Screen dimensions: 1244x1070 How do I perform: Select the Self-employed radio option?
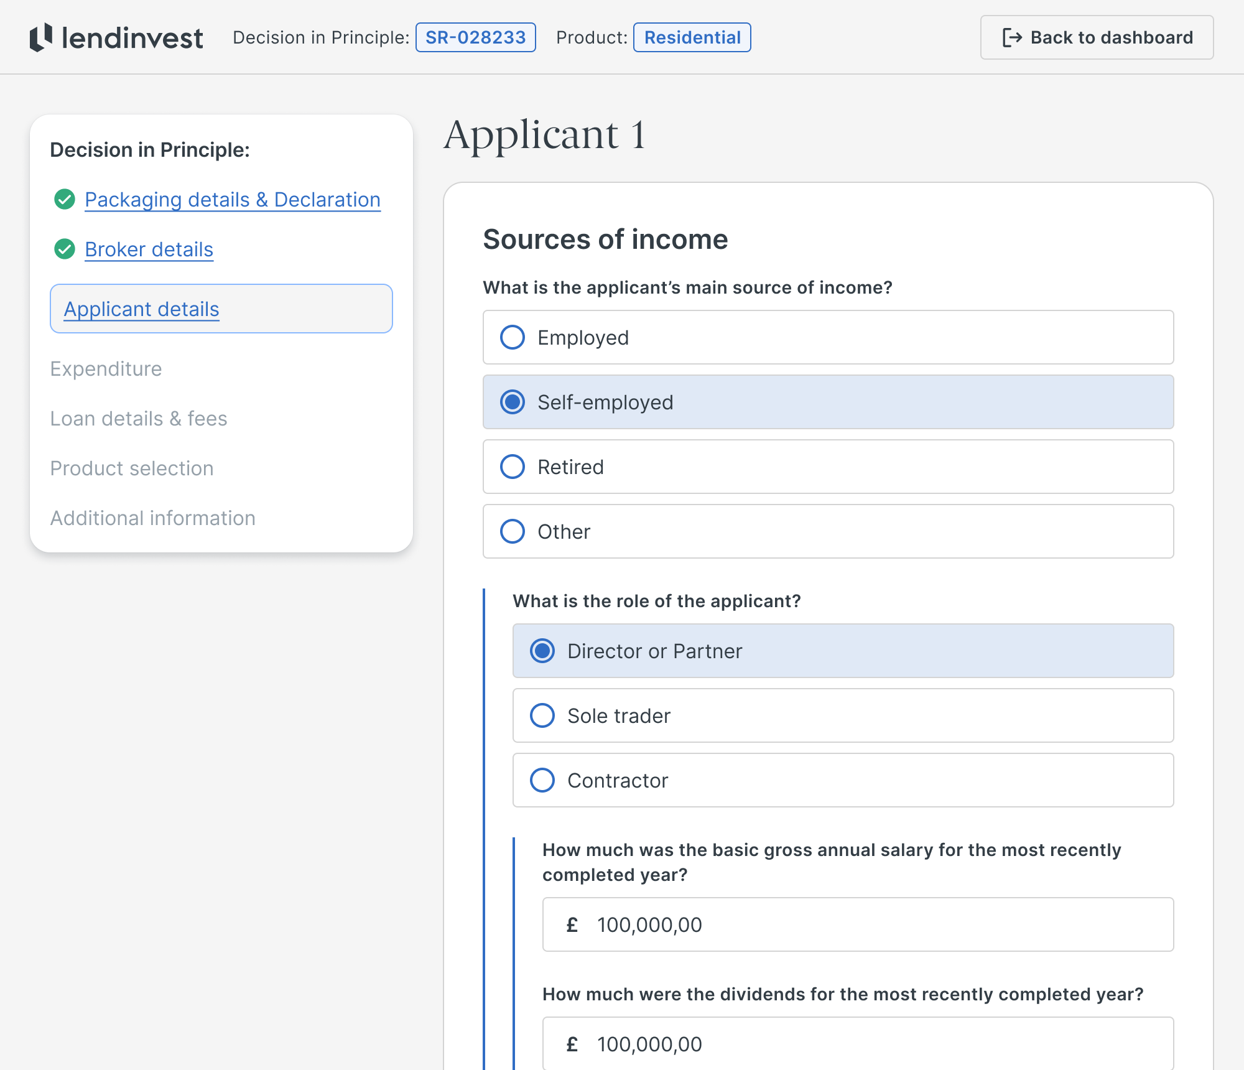click(x=513, y=402)
